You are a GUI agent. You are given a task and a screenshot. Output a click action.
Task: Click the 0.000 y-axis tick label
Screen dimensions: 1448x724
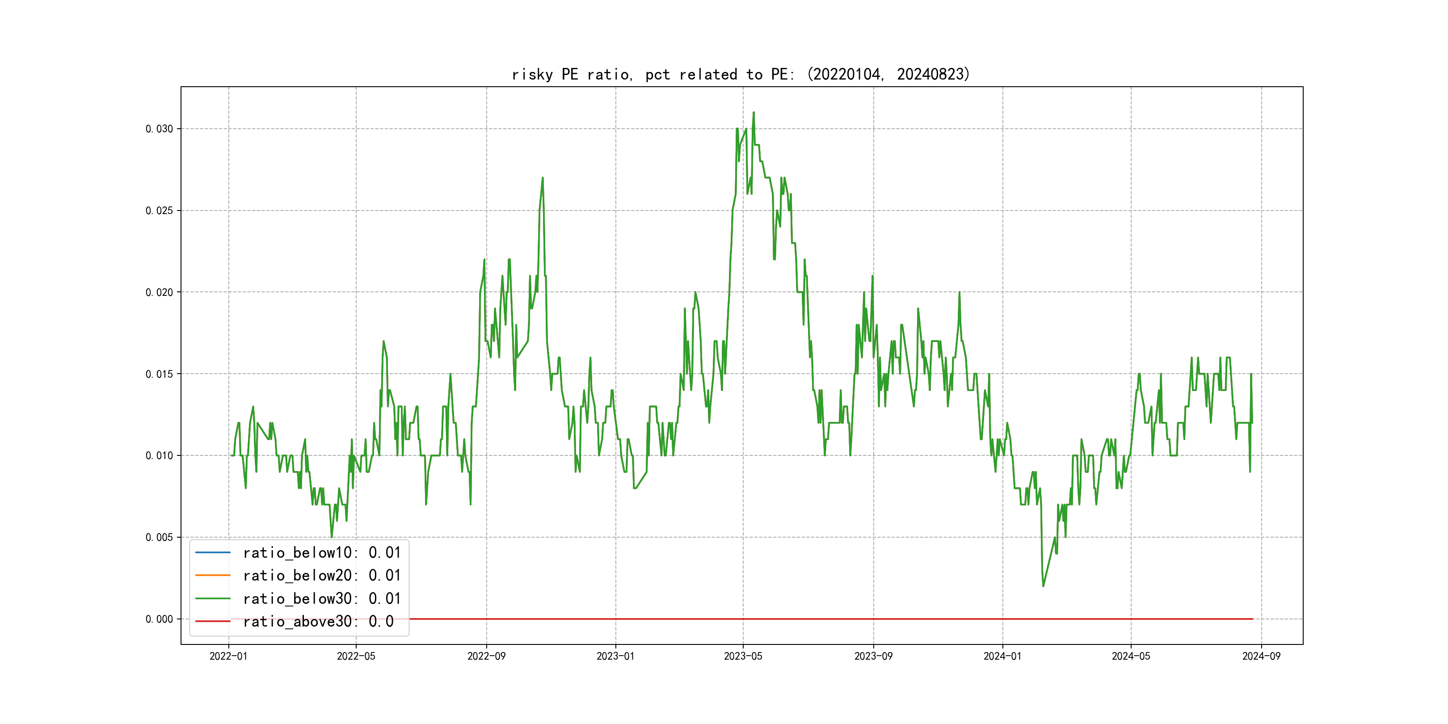[159, 619]
